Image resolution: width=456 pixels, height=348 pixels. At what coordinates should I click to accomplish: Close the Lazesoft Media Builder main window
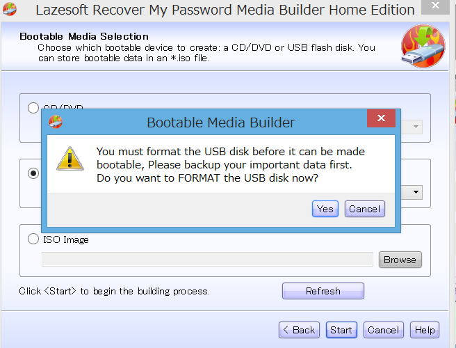click(435, 6)
